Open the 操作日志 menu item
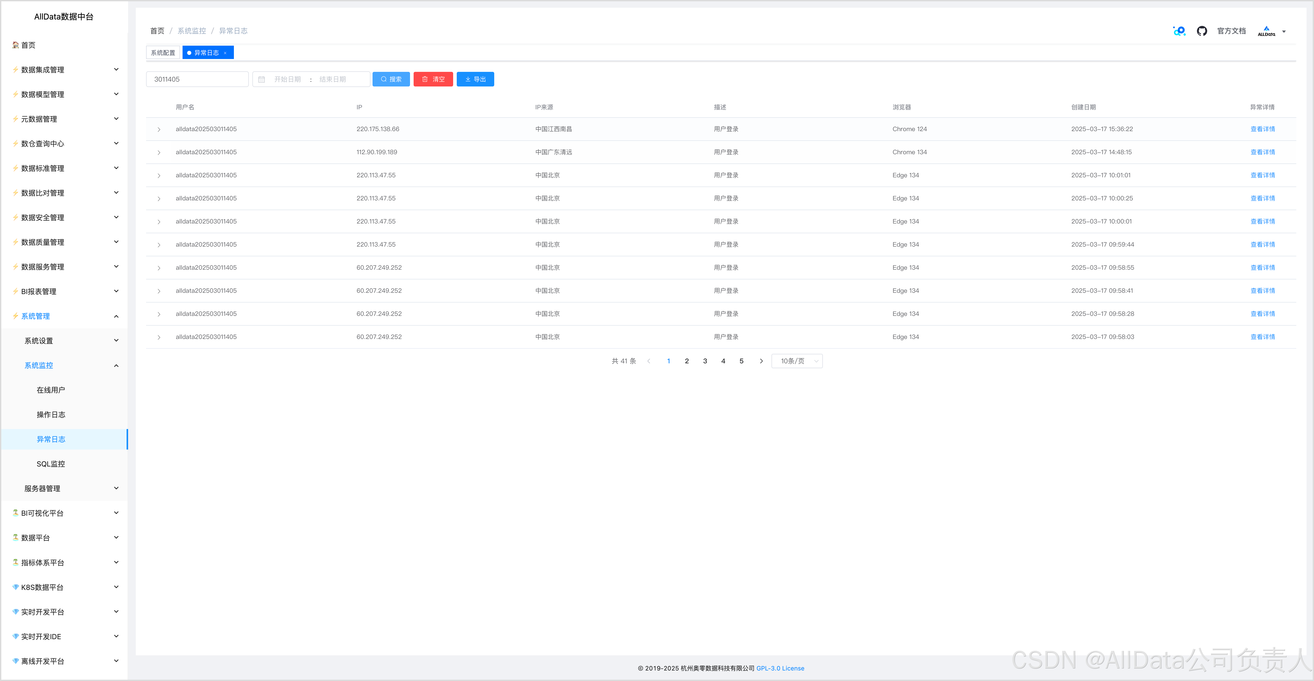This screenshot has height=681, width=1314. 51,414
